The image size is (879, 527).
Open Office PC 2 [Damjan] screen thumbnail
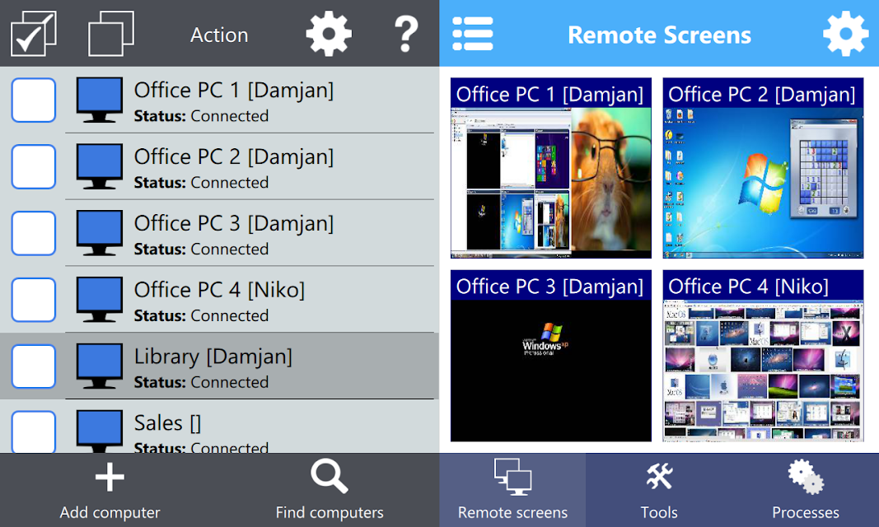pos(763,168)
